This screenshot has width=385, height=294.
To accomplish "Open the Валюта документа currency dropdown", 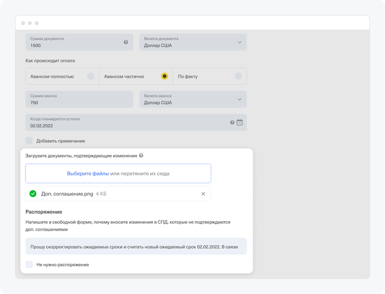I will pos(240,42).
